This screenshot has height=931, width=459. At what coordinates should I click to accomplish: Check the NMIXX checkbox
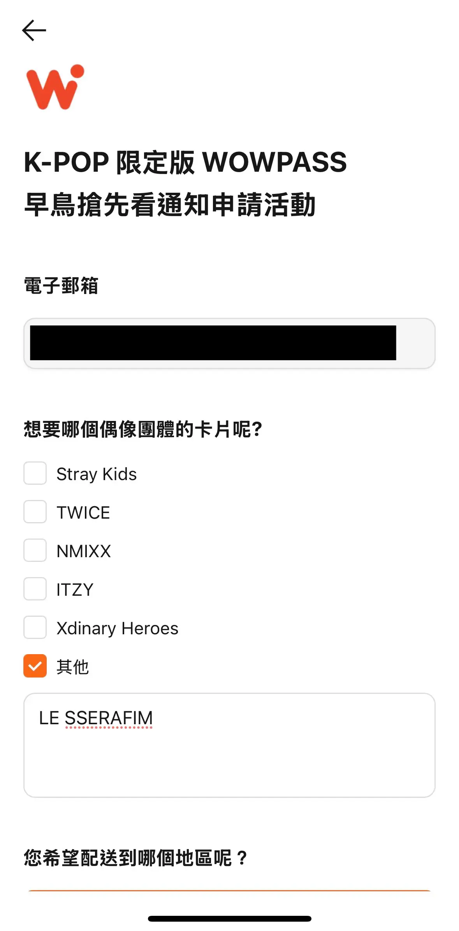pyautogui.click(x=35, y=550)
